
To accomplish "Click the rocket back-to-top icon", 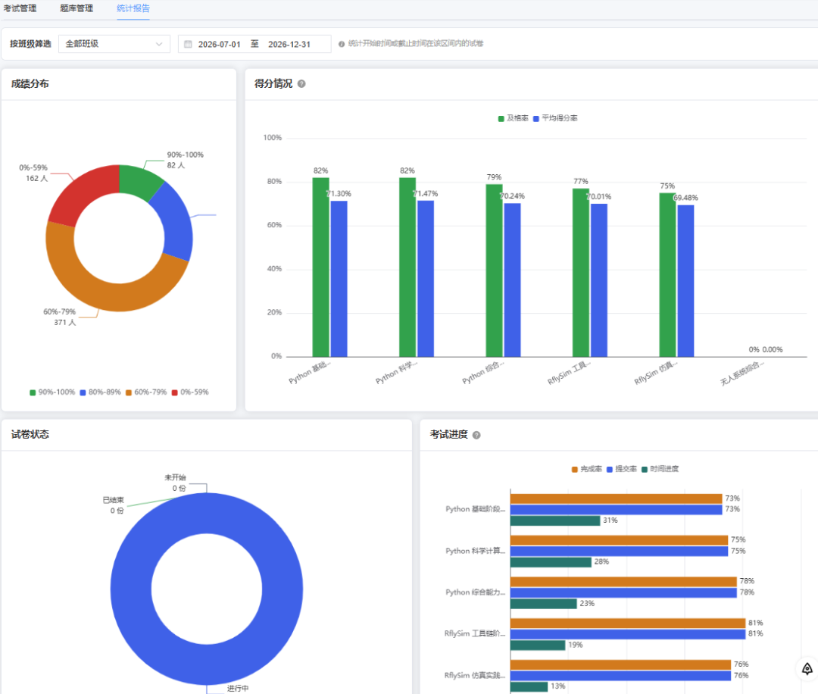I will (807, 669).
